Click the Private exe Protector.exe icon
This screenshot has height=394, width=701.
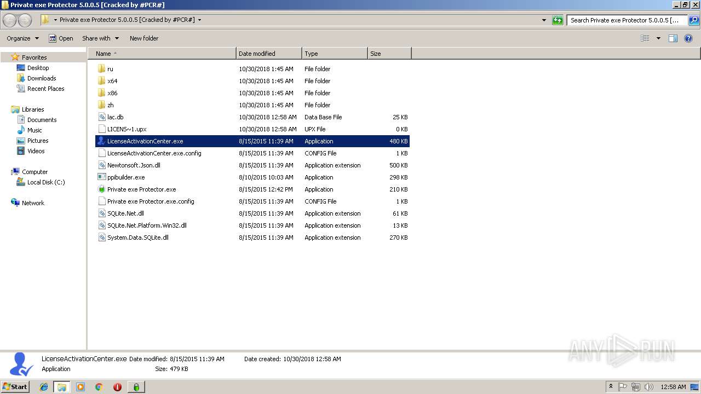click(101, 189)
